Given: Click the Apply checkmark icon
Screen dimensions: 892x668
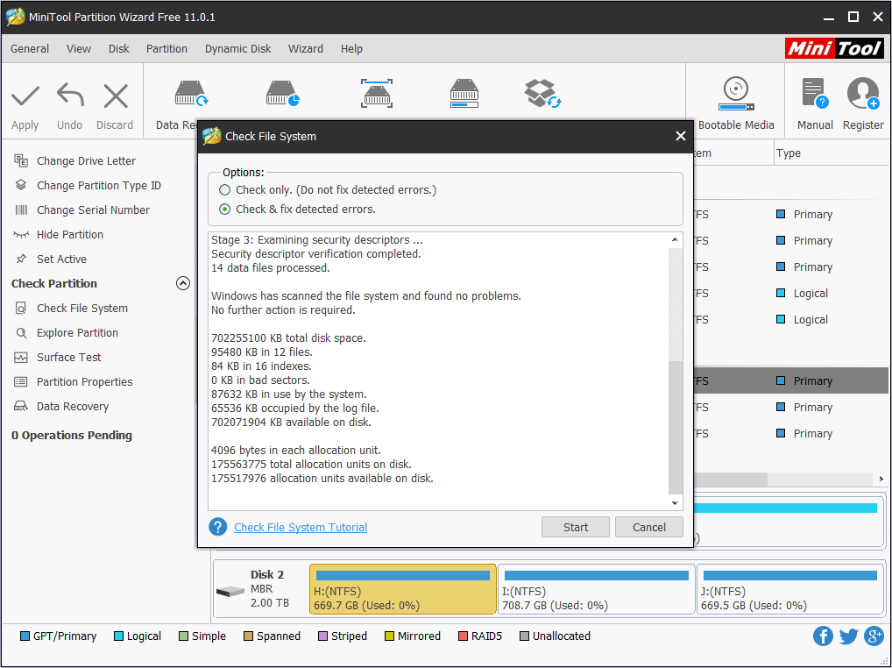Looking at the screenshot, I should click(x=25, y=96).
